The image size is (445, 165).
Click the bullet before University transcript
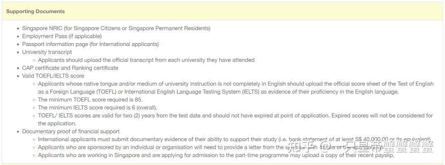(x=18, y=52)
